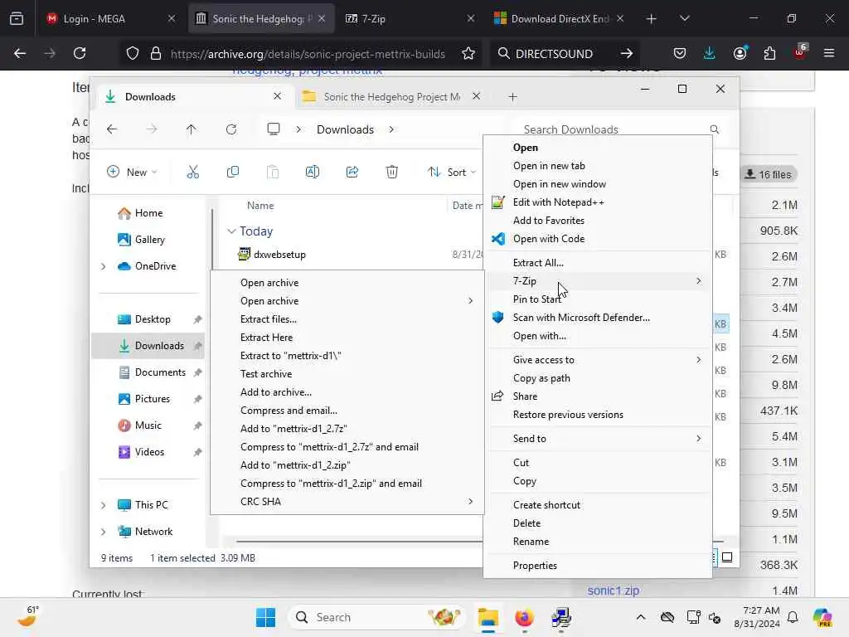Viewport: 849px width, 637px height.
Task: Refresh the Downloads folder view
Action: [x=231, y=129]
